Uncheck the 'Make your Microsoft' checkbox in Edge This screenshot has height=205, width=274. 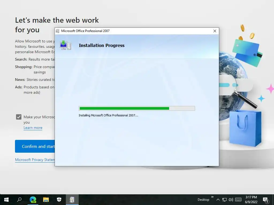[19, 117]
